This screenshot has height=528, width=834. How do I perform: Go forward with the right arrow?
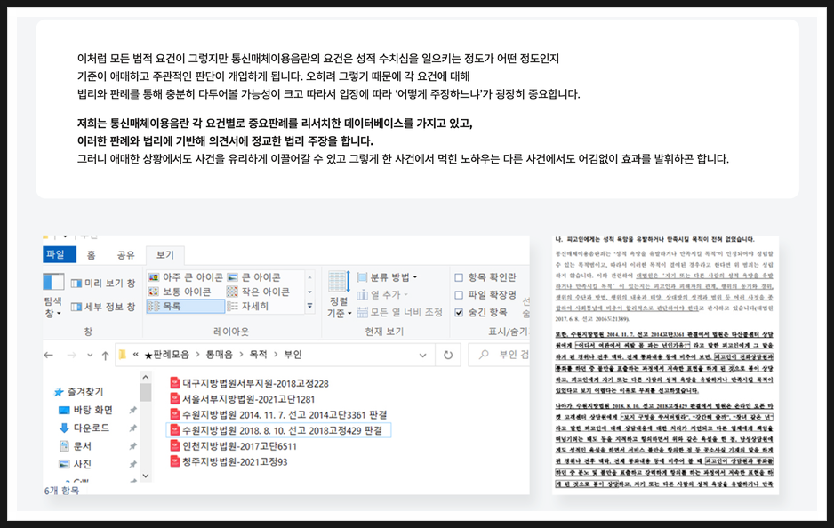(x=72, y=355)
